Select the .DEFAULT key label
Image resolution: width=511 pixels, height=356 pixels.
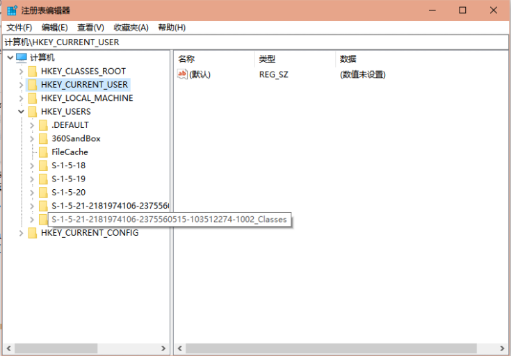70,125
